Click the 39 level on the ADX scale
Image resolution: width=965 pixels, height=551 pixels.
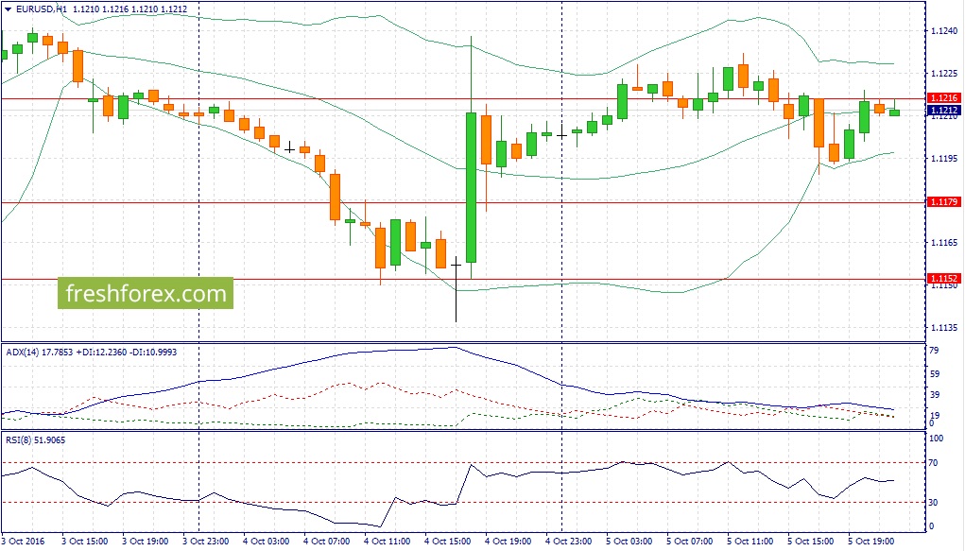click(x=934, y=395)
